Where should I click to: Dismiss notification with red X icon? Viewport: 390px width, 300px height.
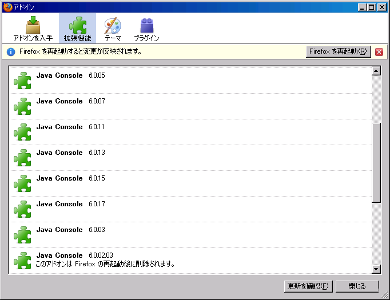pos(379,52)
